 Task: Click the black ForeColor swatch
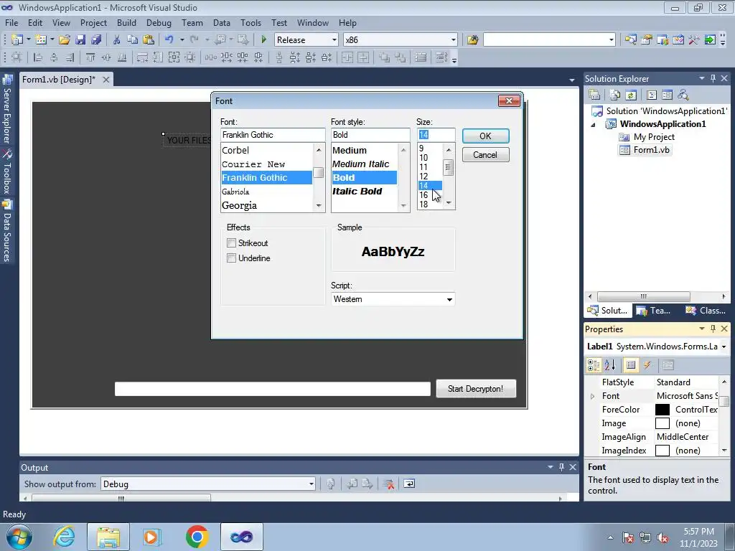(663, 410)
